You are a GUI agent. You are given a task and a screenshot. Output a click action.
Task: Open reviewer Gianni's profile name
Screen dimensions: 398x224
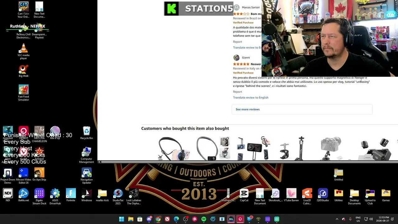[x=246, y=58]
